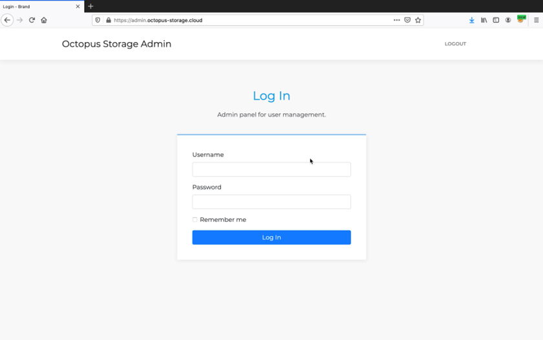Save page to Pocket
Viewport: 543px width, 340px height.
(x=408, y=20)
